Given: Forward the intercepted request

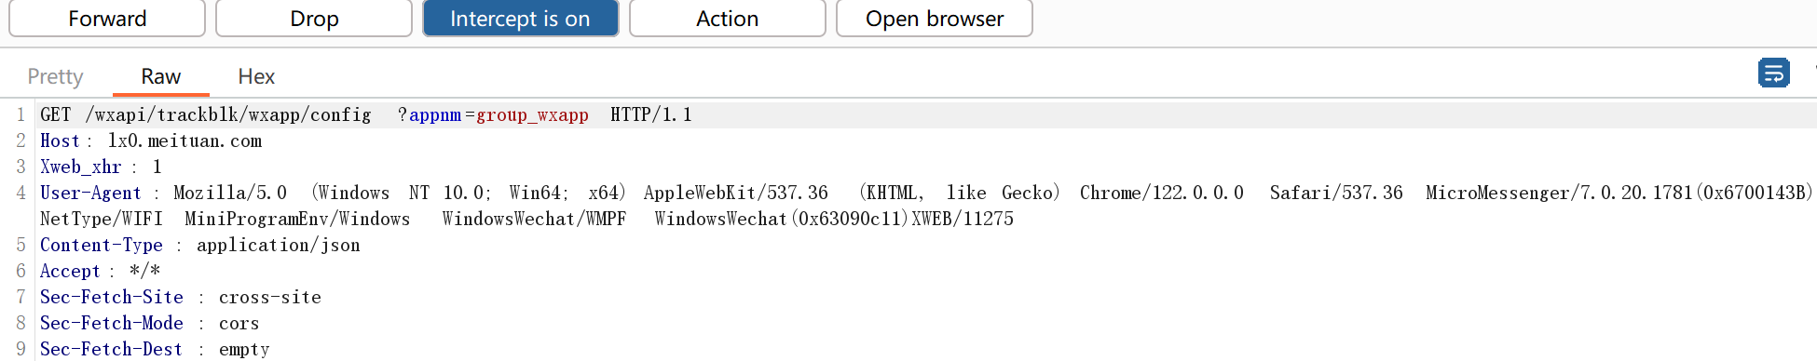Looking at the screenshot, I should click(107, 19).
